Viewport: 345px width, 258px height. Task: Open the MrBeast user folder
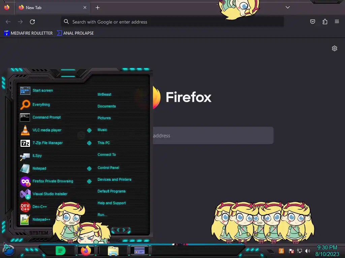tap(104, 94)
